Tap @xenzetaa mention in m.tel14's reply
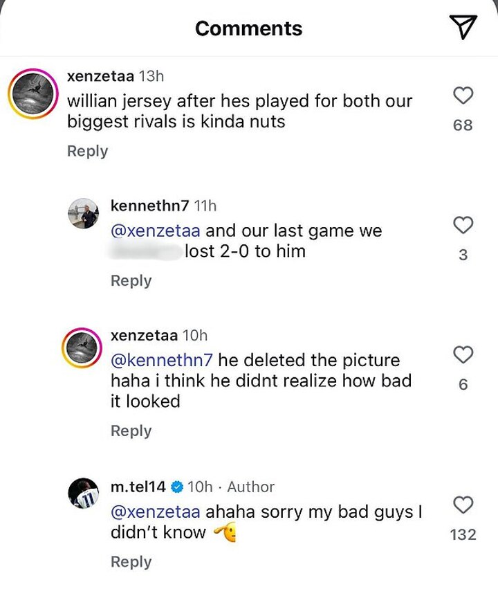Image resolution: width=498 pixels, height=605 pixels. pos(156,512)
